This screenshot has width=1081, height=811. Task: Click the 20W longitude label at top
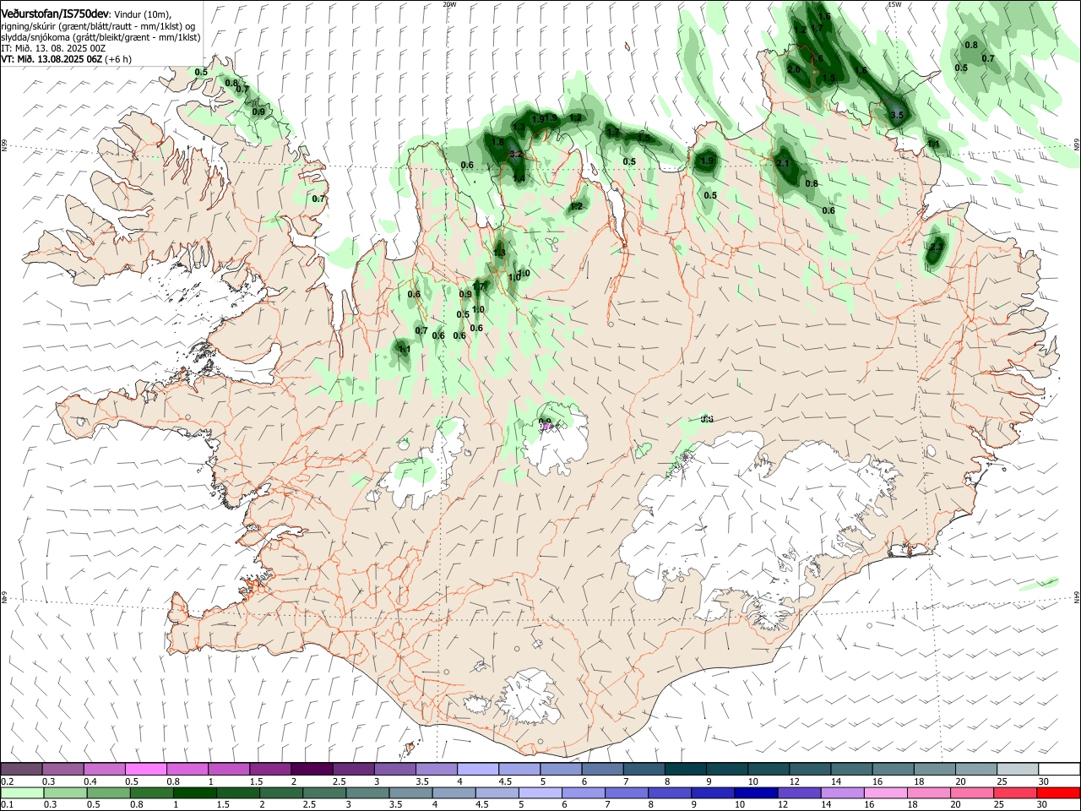[x=449, y=4]
